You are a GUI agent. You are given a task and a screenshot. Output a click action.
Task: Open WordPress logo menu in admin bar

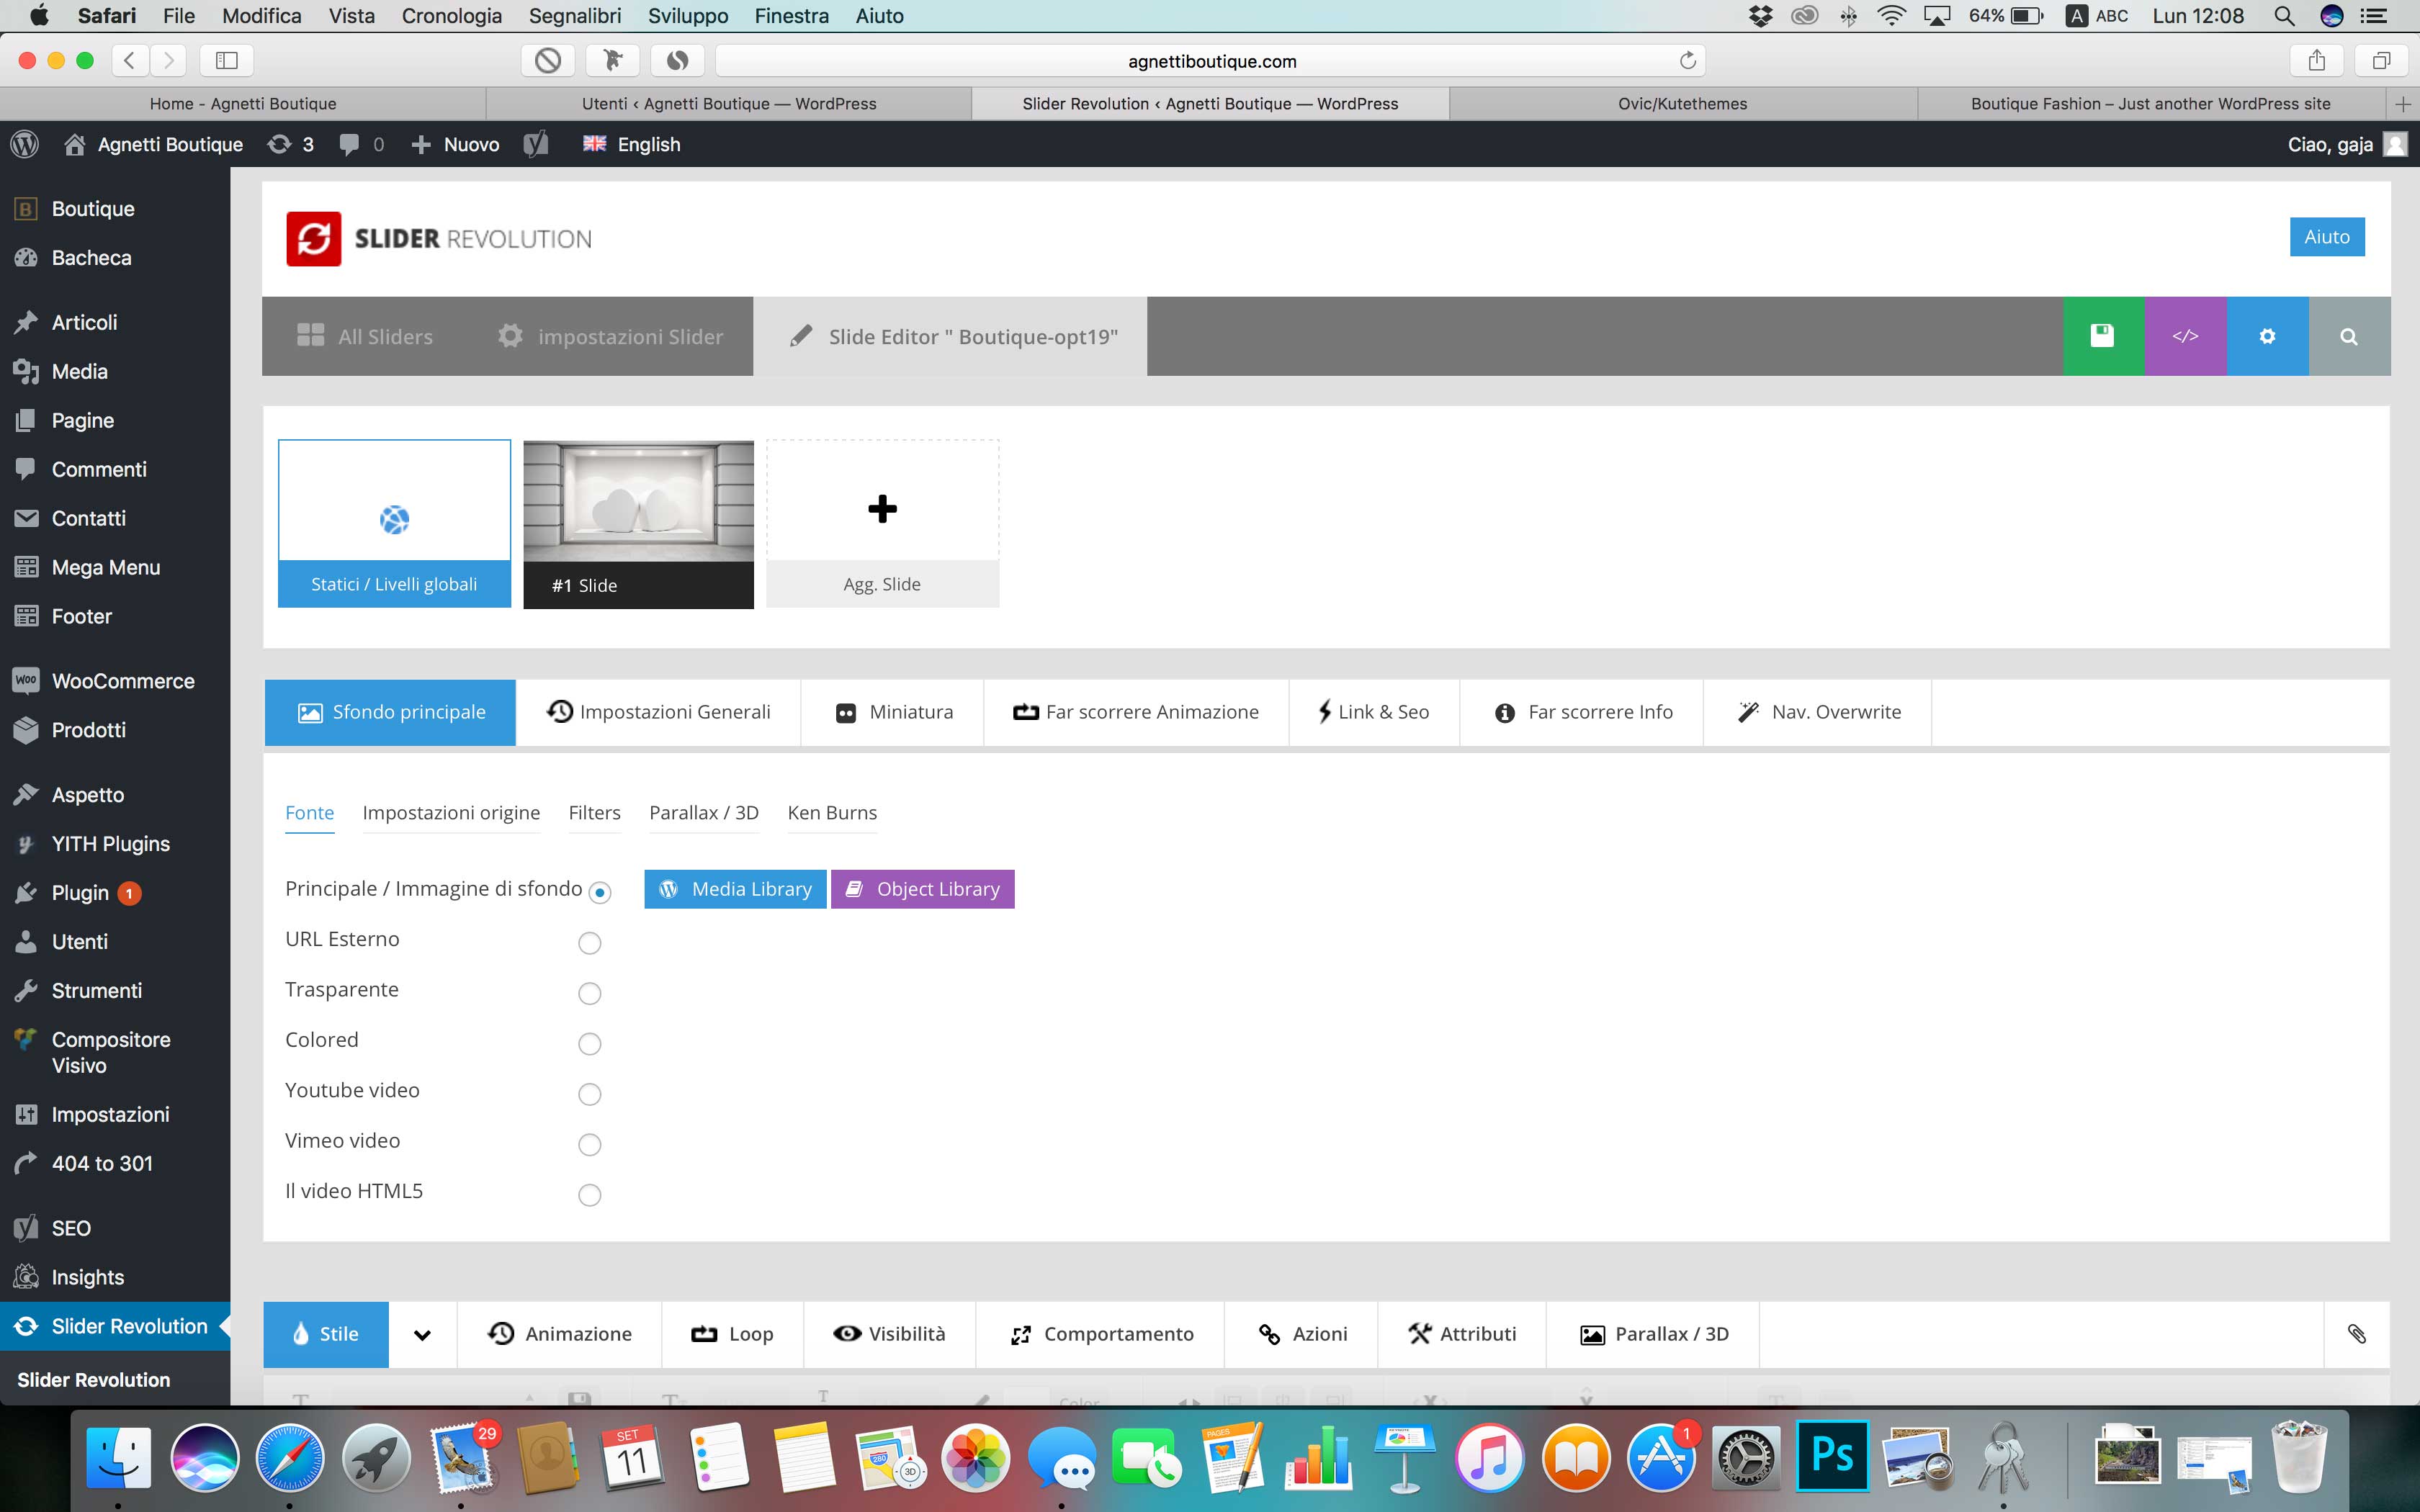(25, 144)
